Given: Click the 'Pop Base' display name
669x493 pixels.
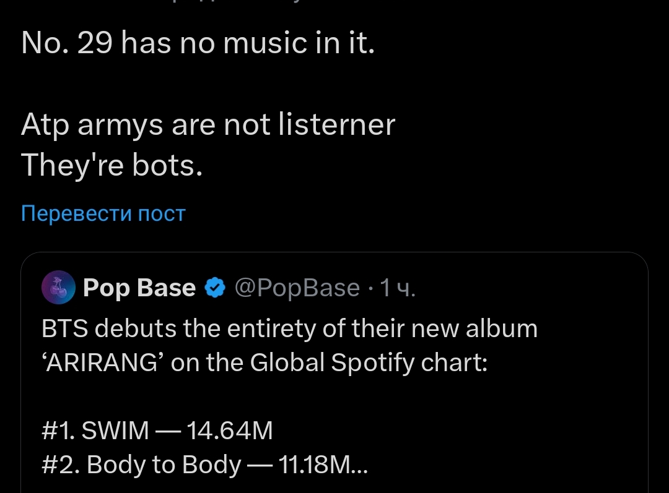Looking at the screenshot, I should click(x=139, y=288).
